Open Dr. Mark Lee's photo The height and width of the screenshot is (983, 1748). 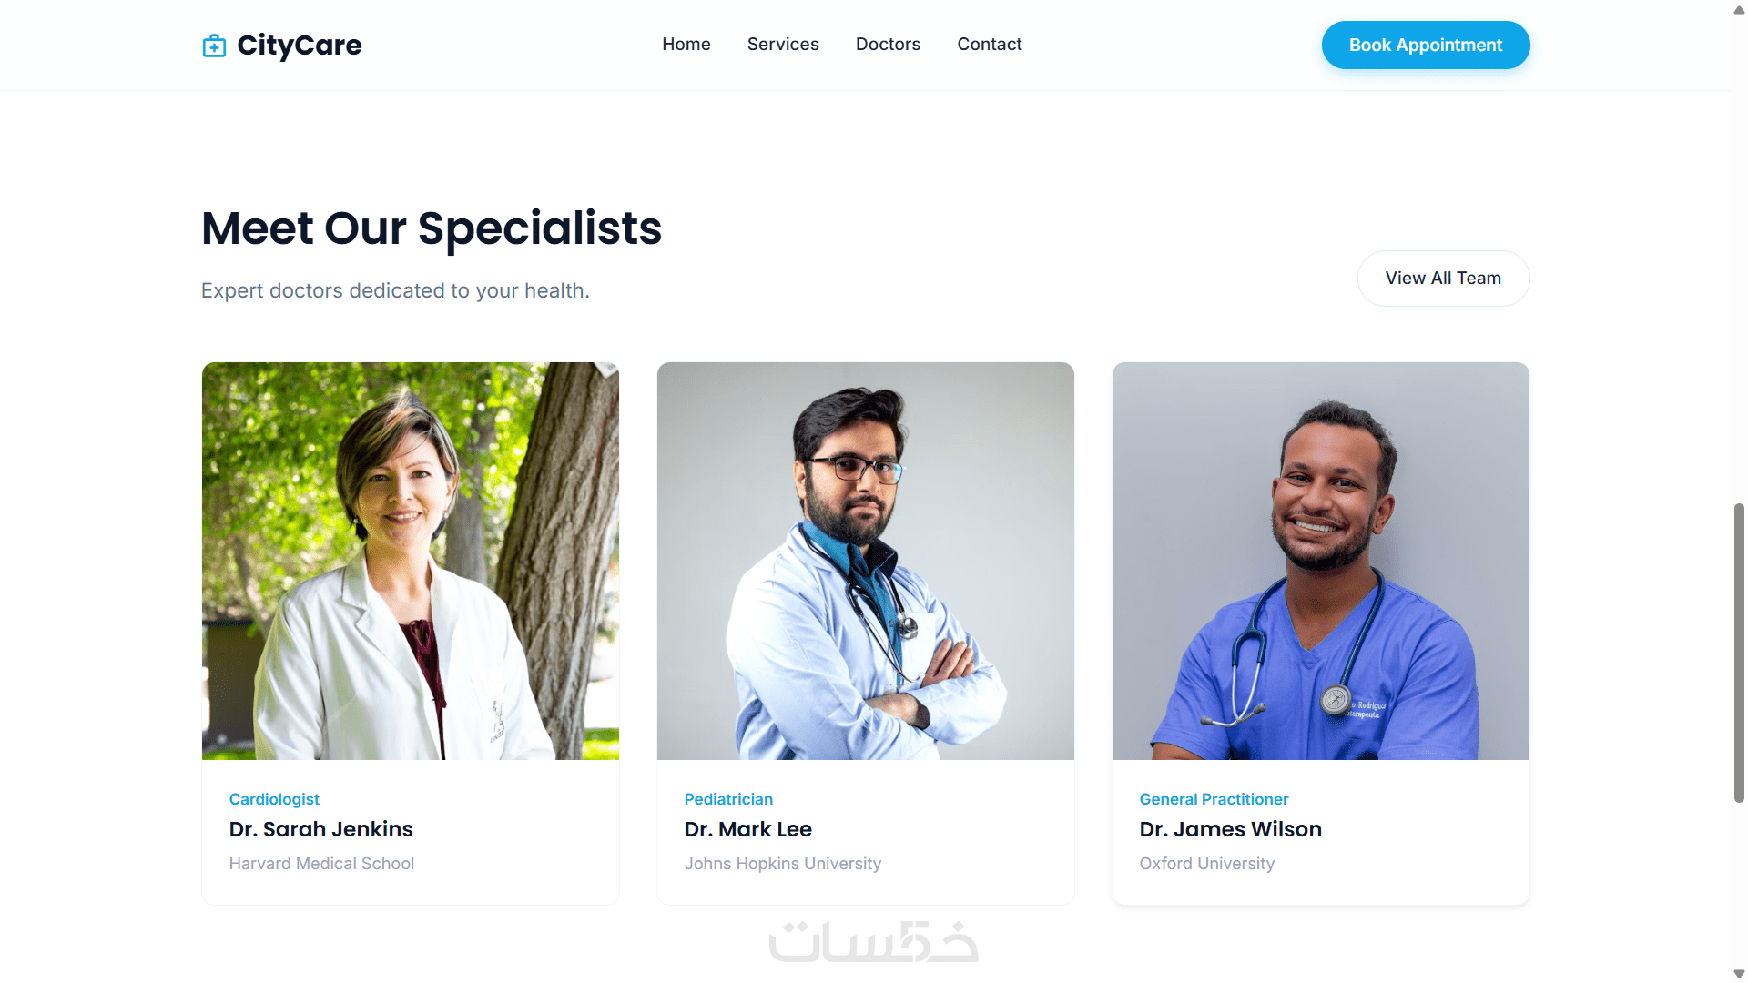[866, 561]
